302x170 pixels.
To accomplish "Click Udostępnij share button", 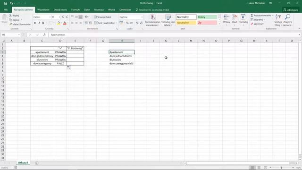I will (291, 10).
